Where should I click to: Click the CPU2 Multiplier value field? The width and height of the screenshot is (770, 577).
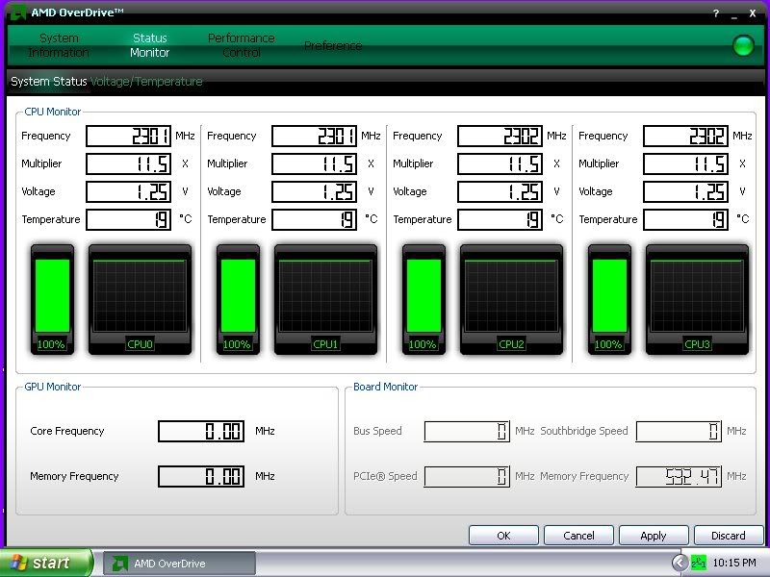(x=500, y=163)
